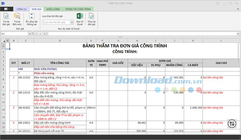Switch to THÔNG TIN CÔNG TRÌNH tab
The width and height of the screenshot is (241, 140).
[78, 9]
